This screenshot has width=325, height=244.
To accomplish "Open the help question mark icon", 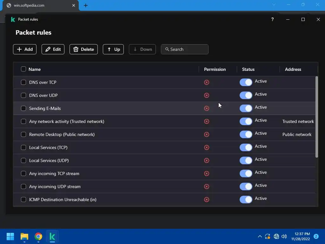I will click(x=272, y=19).
